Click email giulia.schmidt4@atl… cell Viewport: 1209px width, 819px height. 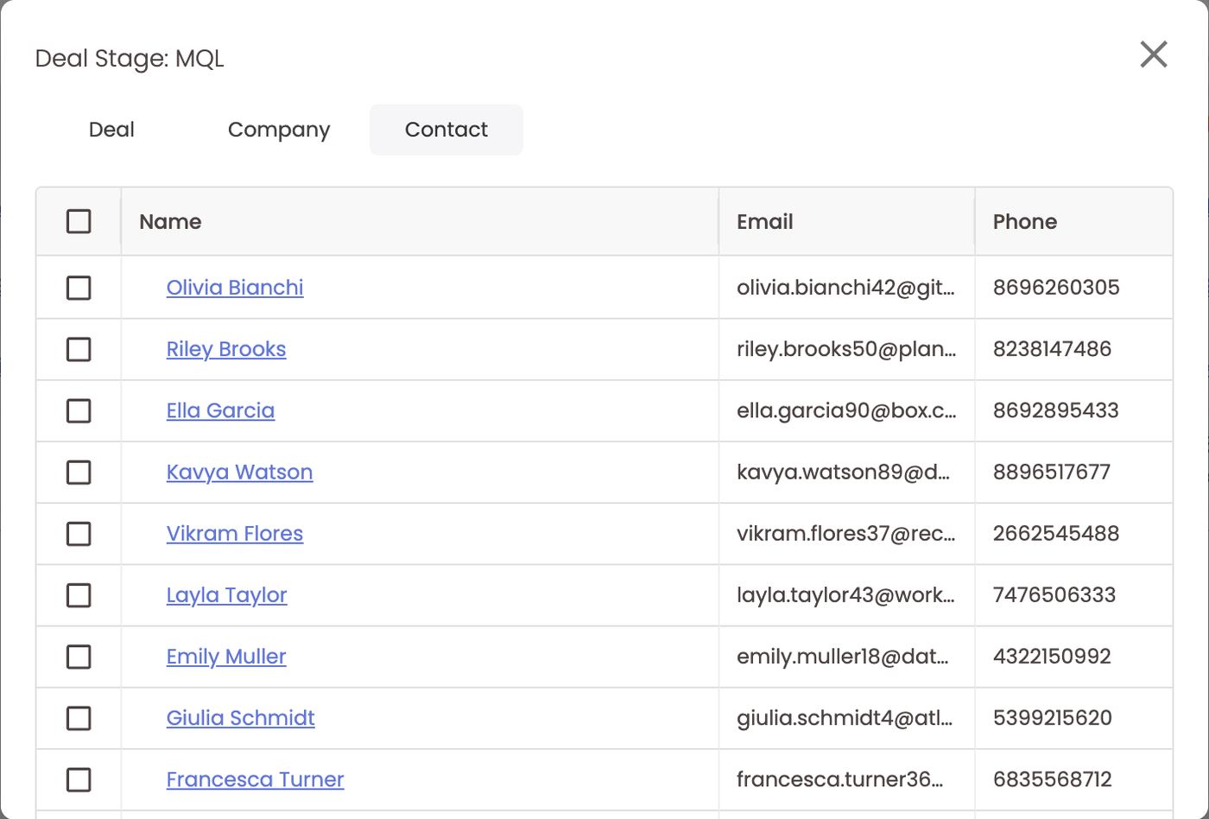[x=845, y=718]
